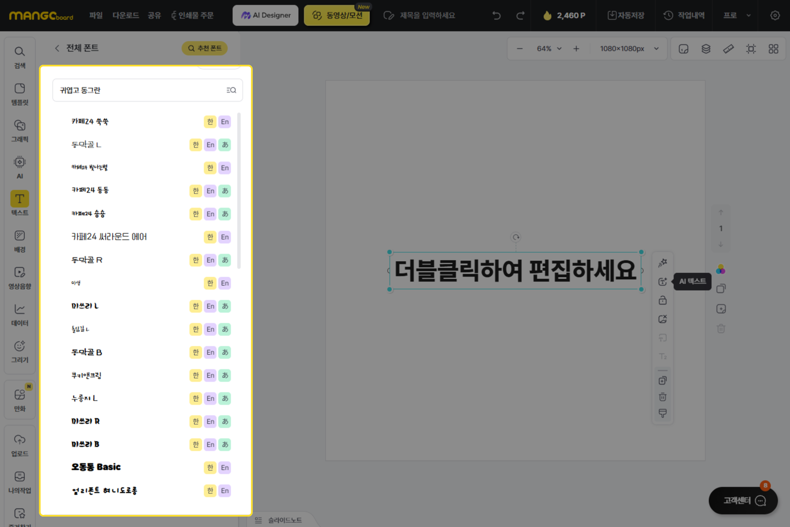Select the 카페24 써라운드 에어 font
The image size is (790, 527).
pyautogui.click(x=109, y=237)
